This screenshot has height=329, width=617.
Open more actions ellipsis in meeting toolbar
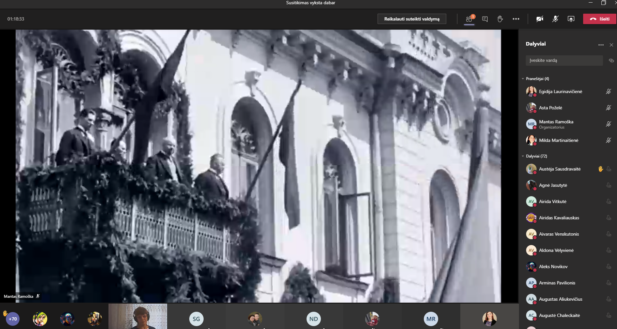tap(516, 19)
